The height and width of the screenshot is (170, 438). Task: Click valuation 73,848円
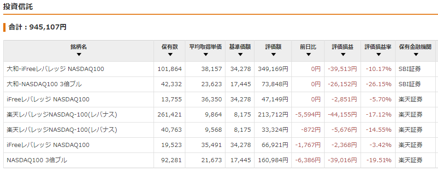275,84
